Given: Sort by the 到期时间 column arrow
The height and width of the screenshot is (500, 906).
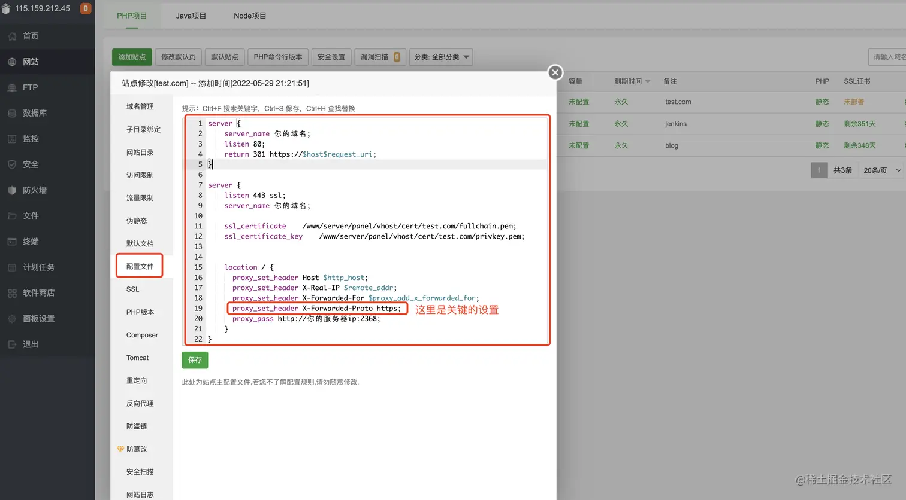Looking at the screenshot, I should [x=648, y=81].
